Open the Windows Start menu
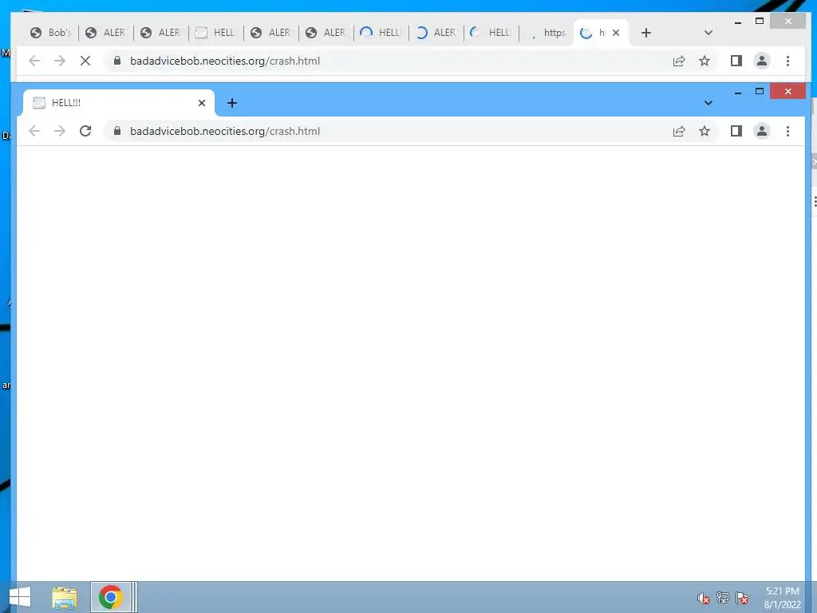Image resolution: width=817 pixels, height=613 pixels. point(20,597)
